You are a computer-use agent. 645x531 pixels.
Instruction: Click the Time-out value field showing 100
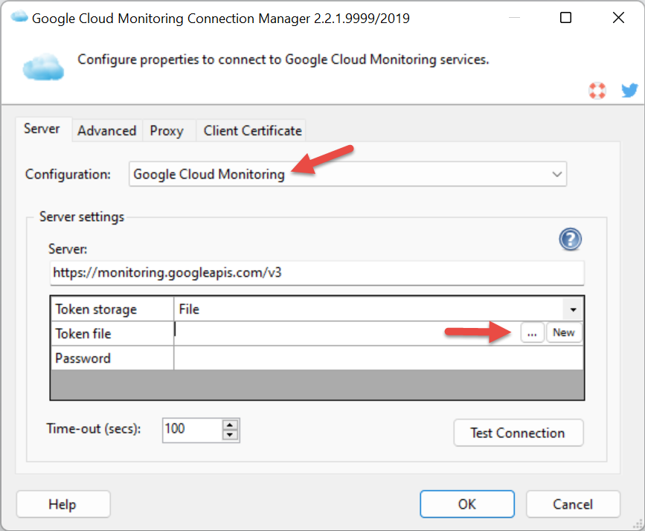click(x=192, y=430)
